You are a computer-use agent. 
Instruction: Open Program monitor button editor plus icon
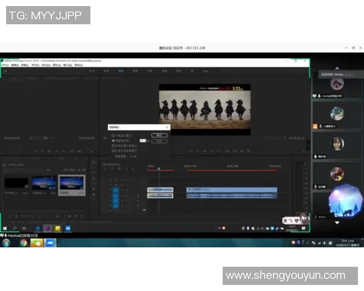tap(304, 151)
